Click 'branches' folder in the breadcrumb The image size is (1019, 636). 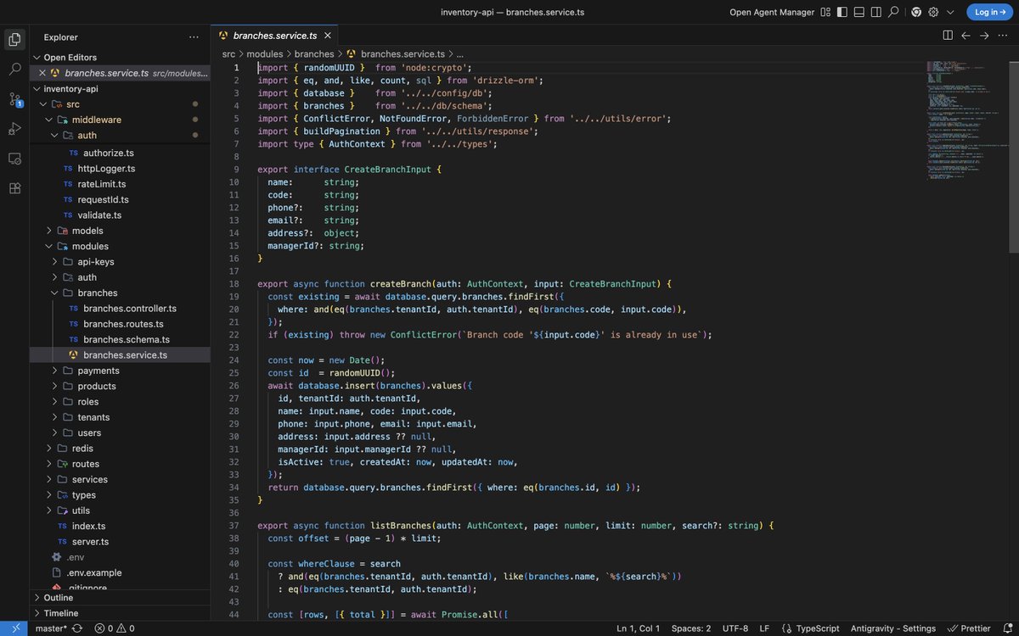tap(314, 53)
